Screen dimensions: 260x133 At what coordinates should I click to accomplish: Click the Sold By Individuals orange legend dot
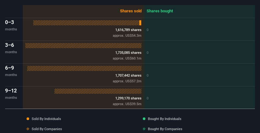[28, 119]
